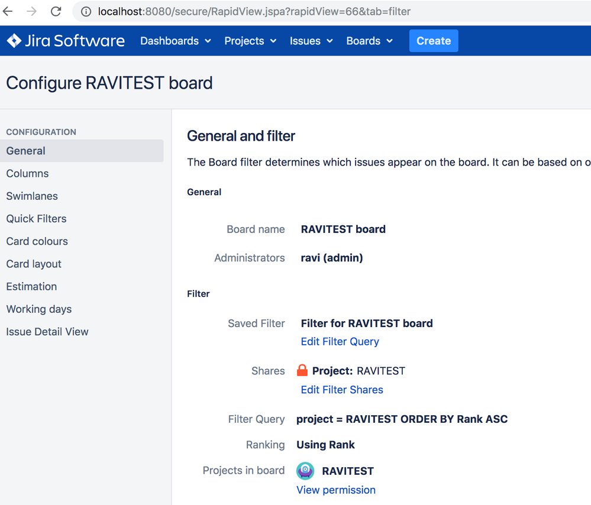This screenshot has height=505, width=591.
Task: Click RAVITEST project name under Projects in board
Action: point(347,471)
